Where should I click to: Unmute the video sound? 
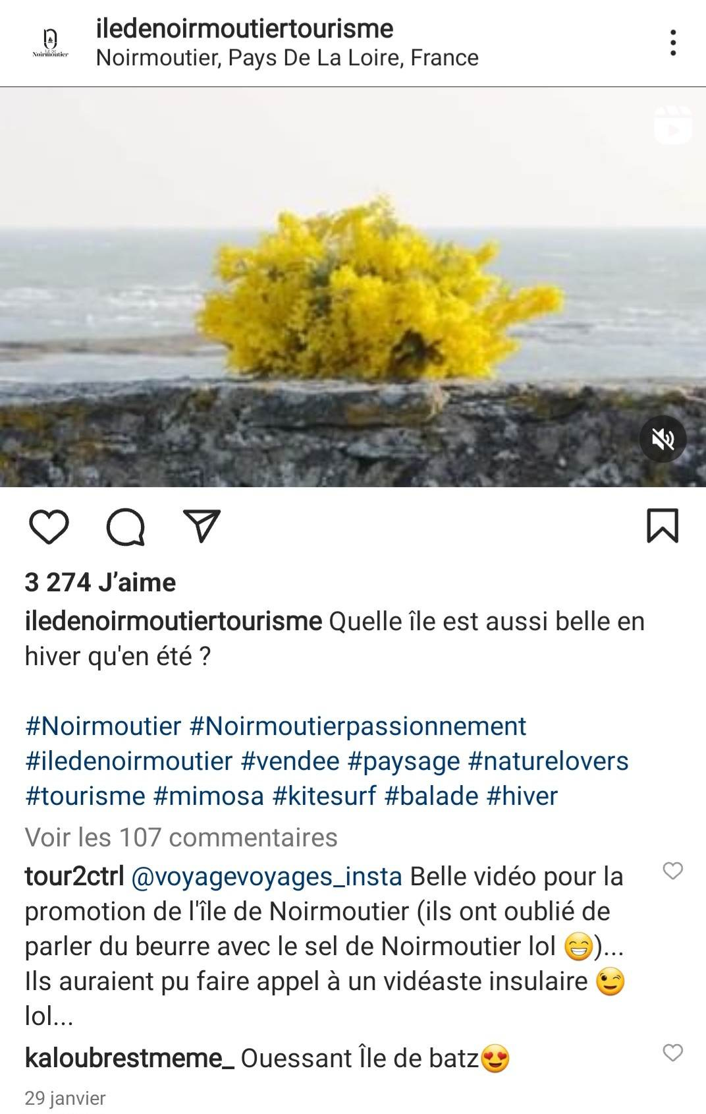[x=663, y=439]
